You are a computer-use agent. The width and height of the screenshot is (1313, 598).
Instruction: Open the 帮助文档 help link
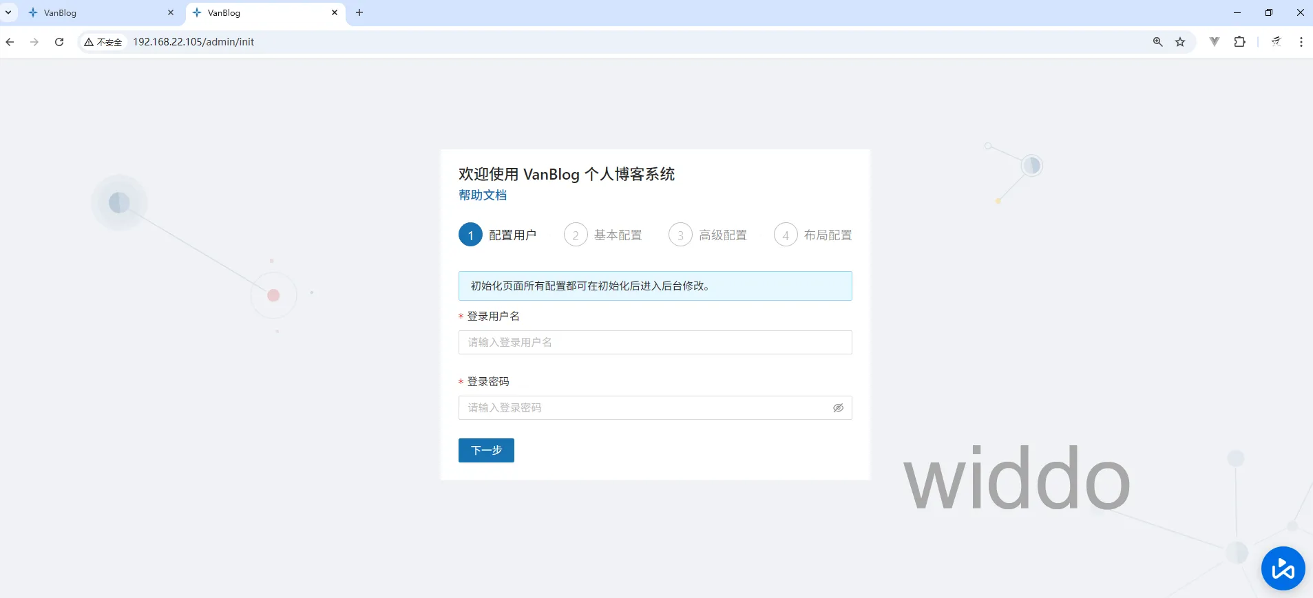point(483,195)
